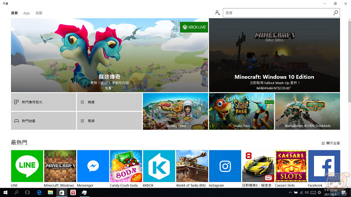The image size is (351, 197).
Task: Open the 熱門應用程式 category
Action: click(44, 102)
